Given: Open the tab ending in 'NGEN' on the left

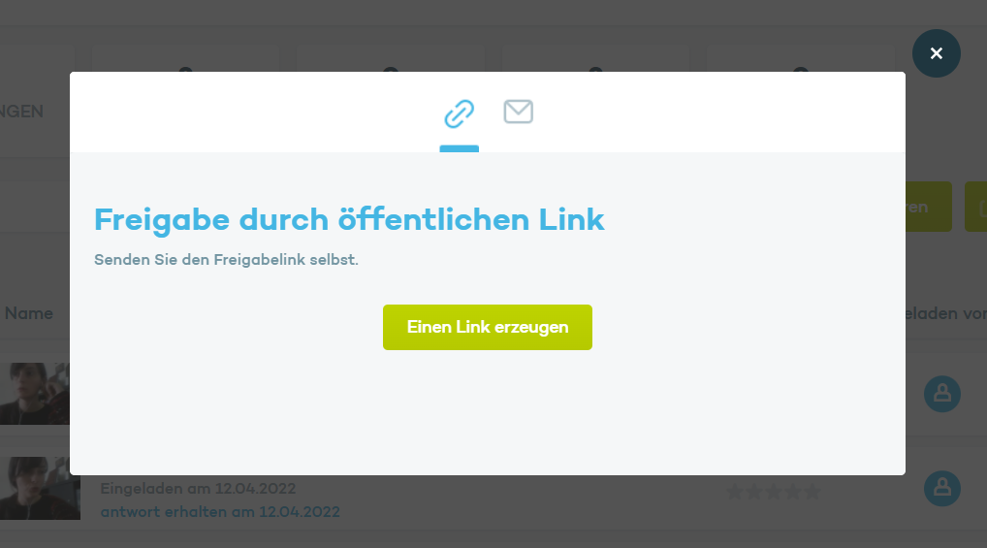Looking at the screenshot, I should coord(21,112).
